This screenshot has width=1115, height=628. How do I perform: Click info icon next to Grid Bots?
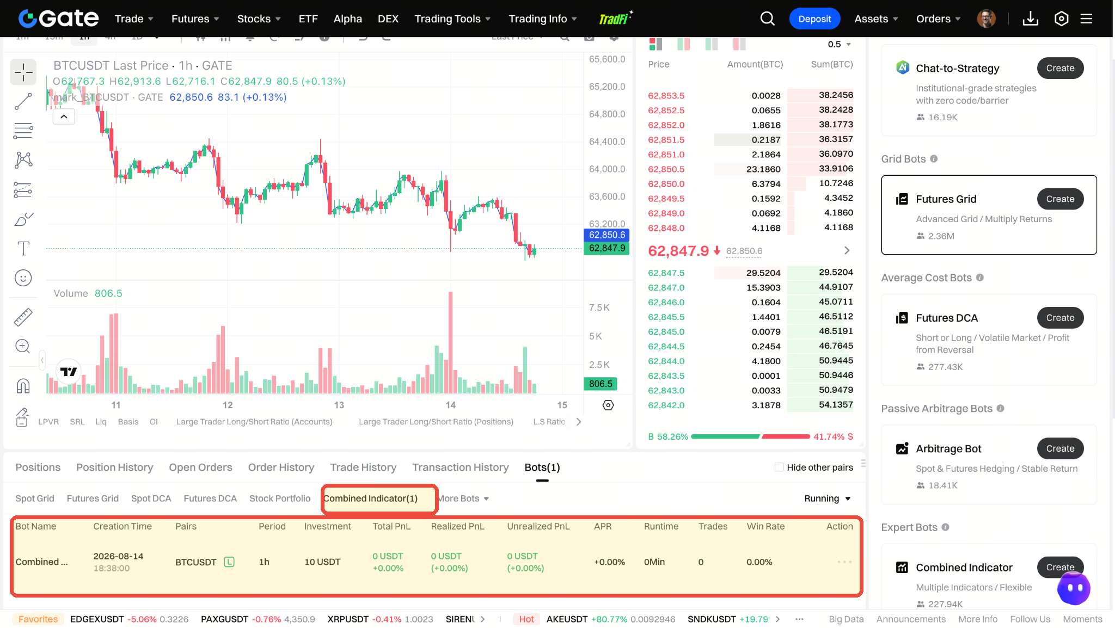click(x=934, y=159)
